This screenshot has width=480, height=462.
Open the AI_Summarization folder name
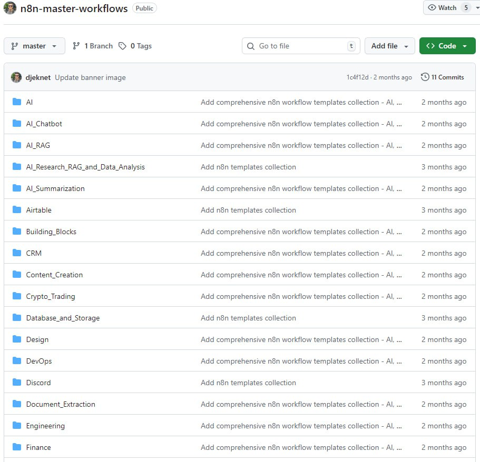(x=55, y=188)
